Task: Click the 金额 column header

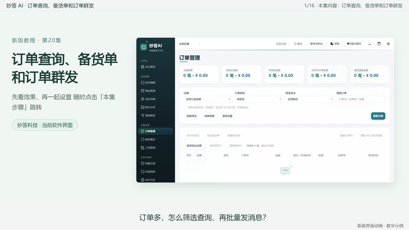Action: (x=278, y=155)
